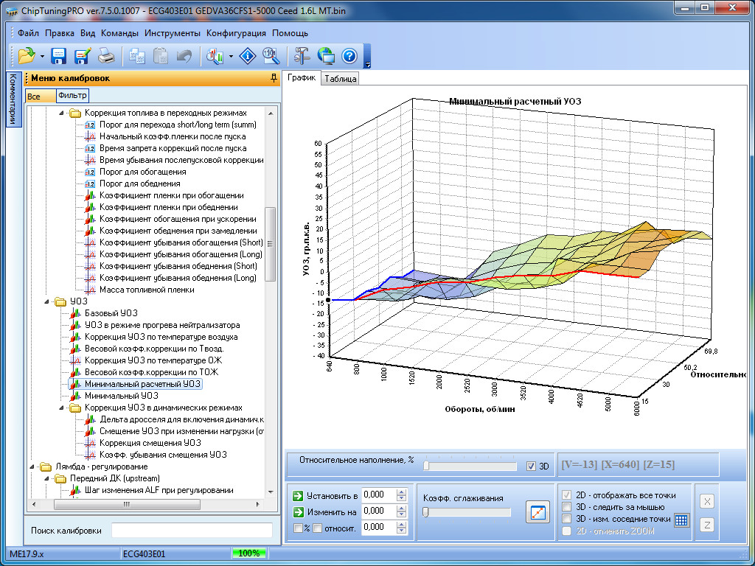Collapse the УОЗ folder in tree
755x566 pixels.
[48, 301]
